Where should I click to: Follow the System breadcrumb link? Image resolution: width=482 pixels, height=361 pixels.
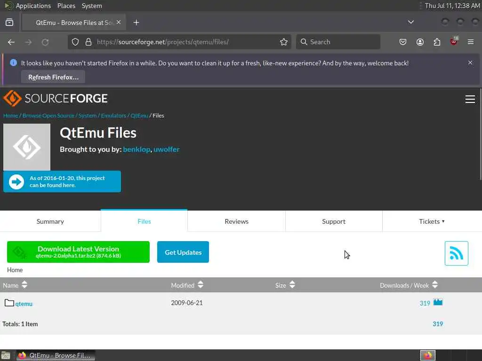tap(87, 116)
